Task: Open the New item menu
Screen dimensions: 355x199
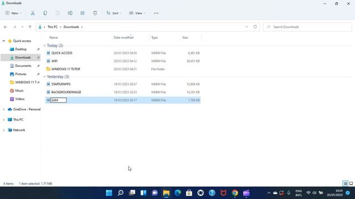Action: (x=13, y=13)
